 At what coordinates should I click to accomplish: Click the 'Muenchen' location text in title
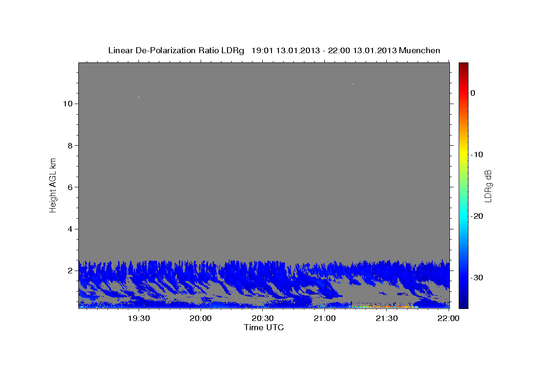(419, 50)
